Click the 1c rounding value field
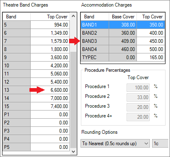This screenshot has height=157, width=170. pos(160,144)
